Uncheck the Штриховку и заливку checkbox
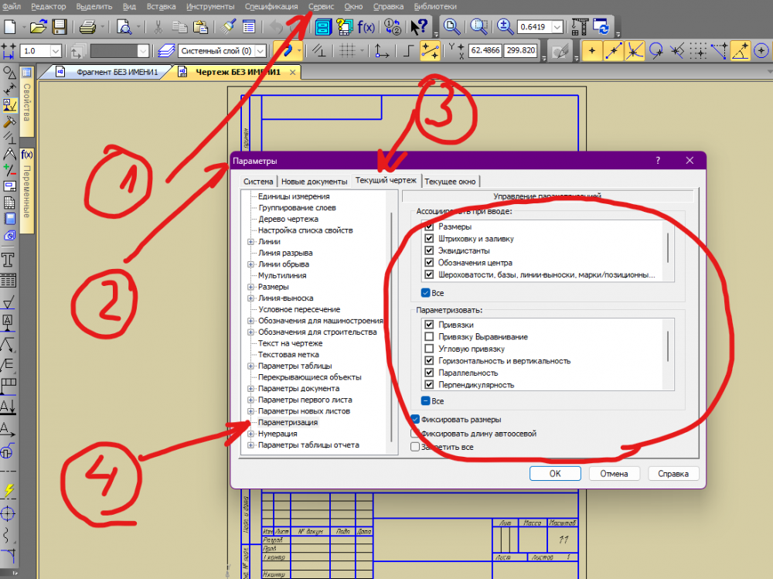The image size is (773, 579). [x=429, y=239]
